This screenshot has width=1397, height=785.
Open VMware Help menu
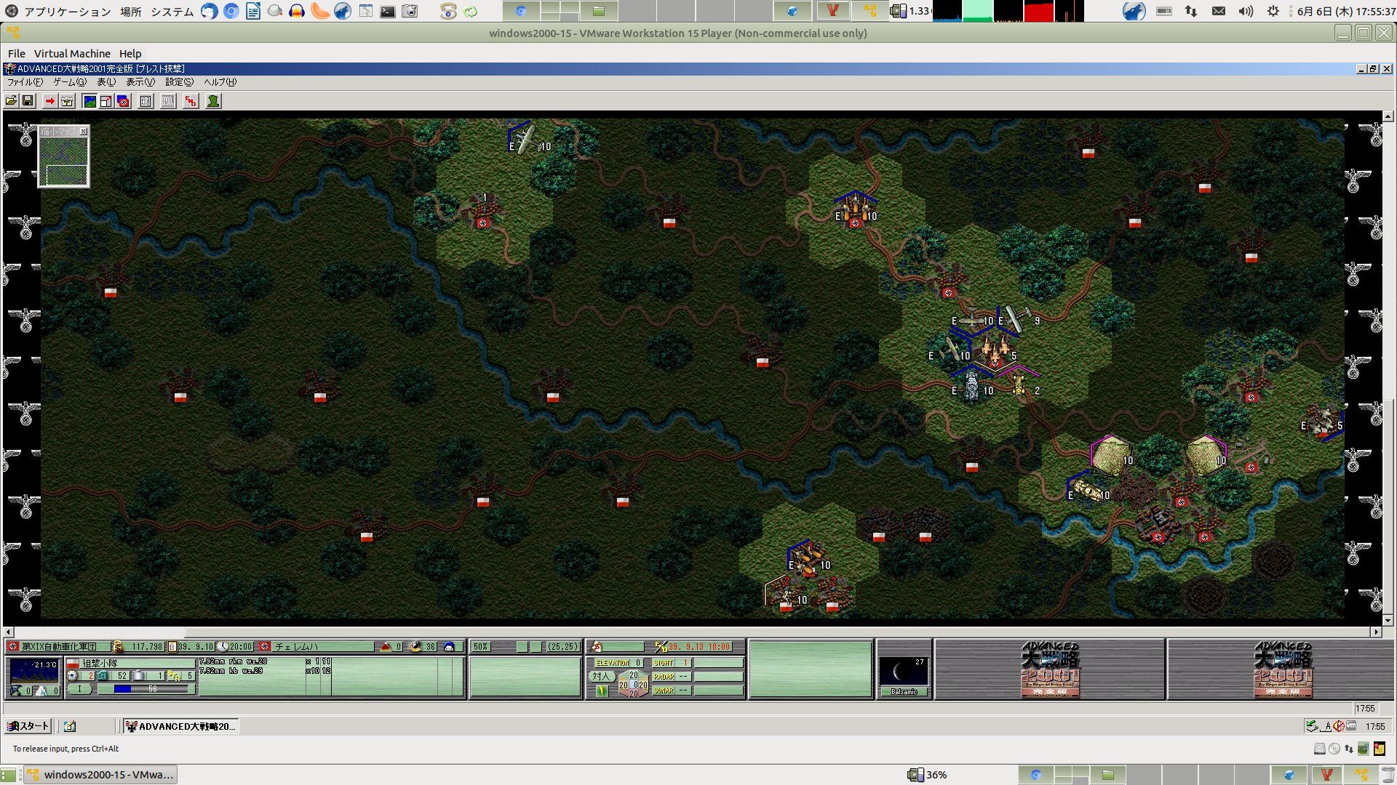point(130,54)
